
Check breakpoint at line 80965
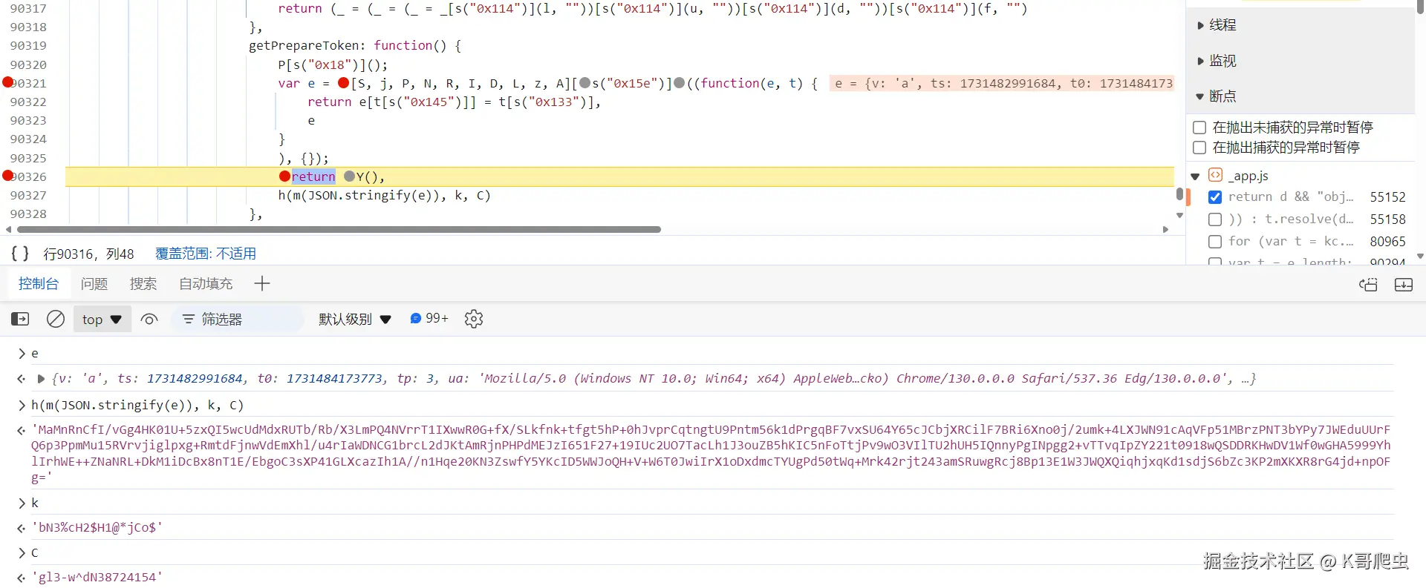coord(1215,242)
